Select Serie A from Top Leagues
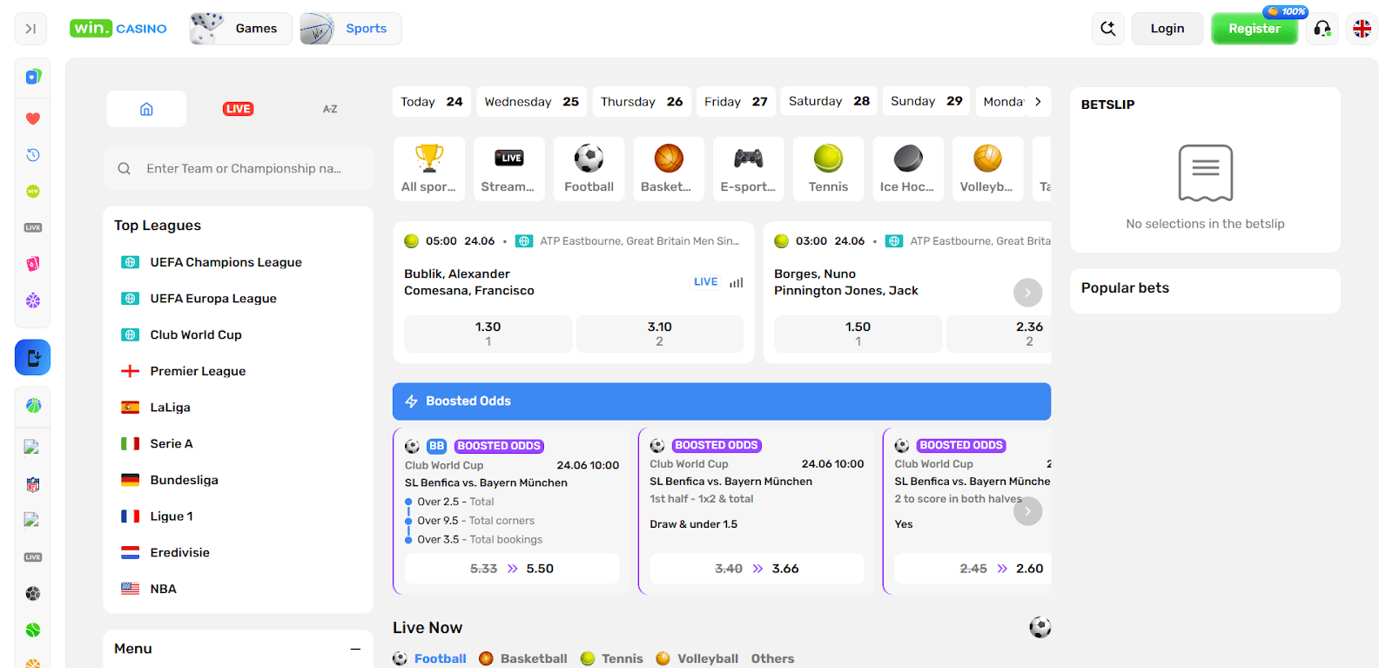Image resolution: width=1393 pixels, height=668 pixels. pos(172,444)
